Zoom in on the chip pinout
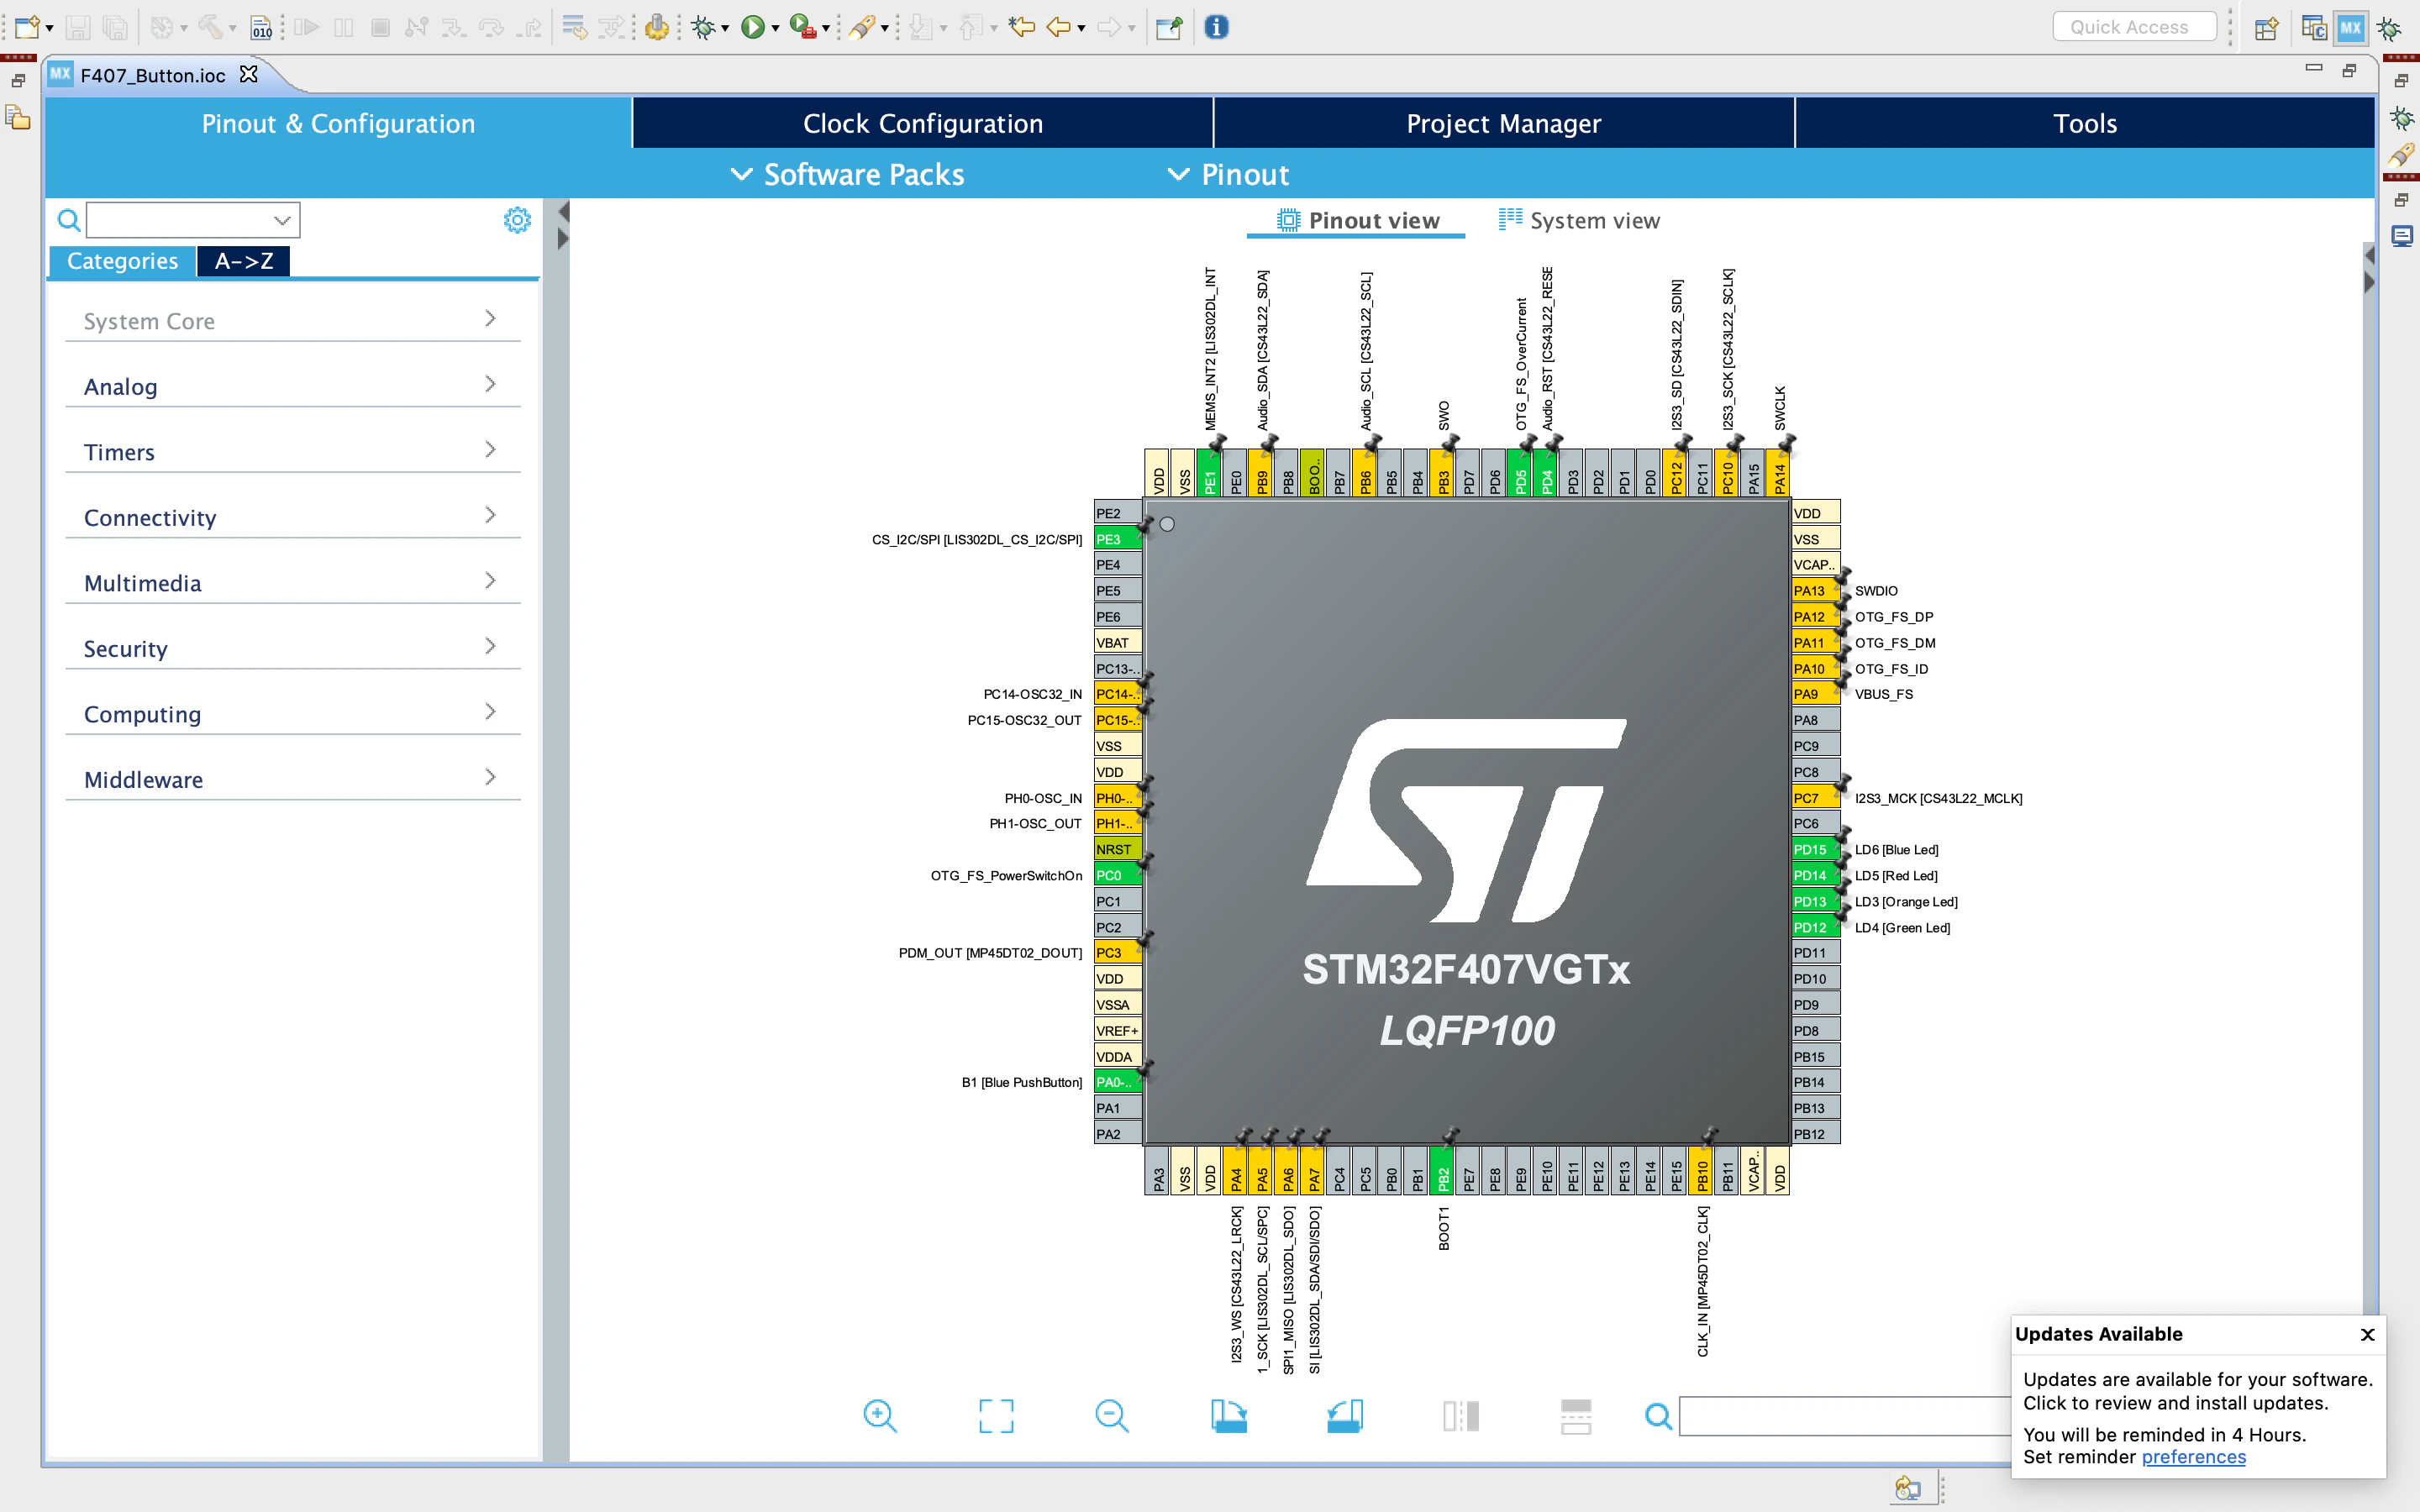This screenshot has width=2420, height=1512. 879,1415
